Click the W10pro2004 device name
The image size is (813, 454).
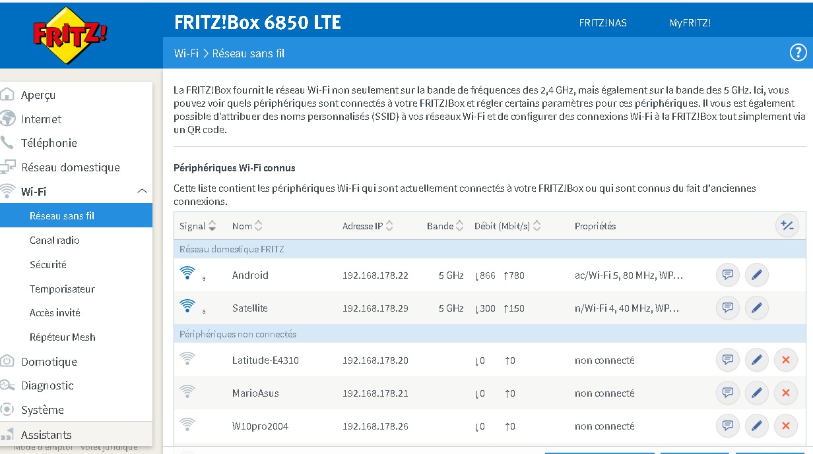tap(260, 426)
